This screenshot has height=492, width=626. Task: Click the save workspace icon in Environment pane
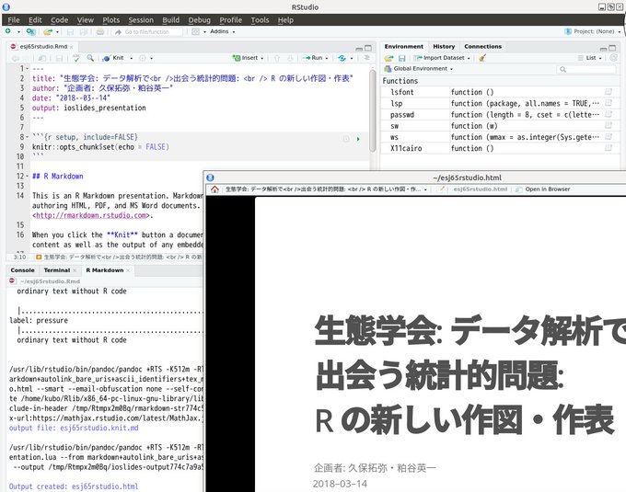pyautogui.click(x=402, y=58)
